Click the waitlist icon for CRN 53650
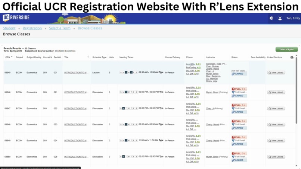 point(233,157)
